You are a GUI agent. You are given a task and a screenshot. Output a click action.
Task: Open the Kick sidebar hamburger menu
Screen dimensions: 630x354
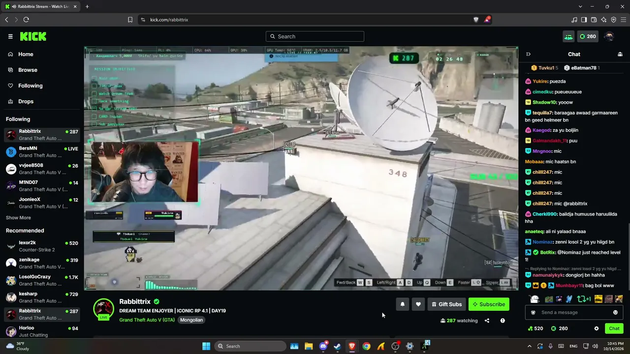point(10,36)
